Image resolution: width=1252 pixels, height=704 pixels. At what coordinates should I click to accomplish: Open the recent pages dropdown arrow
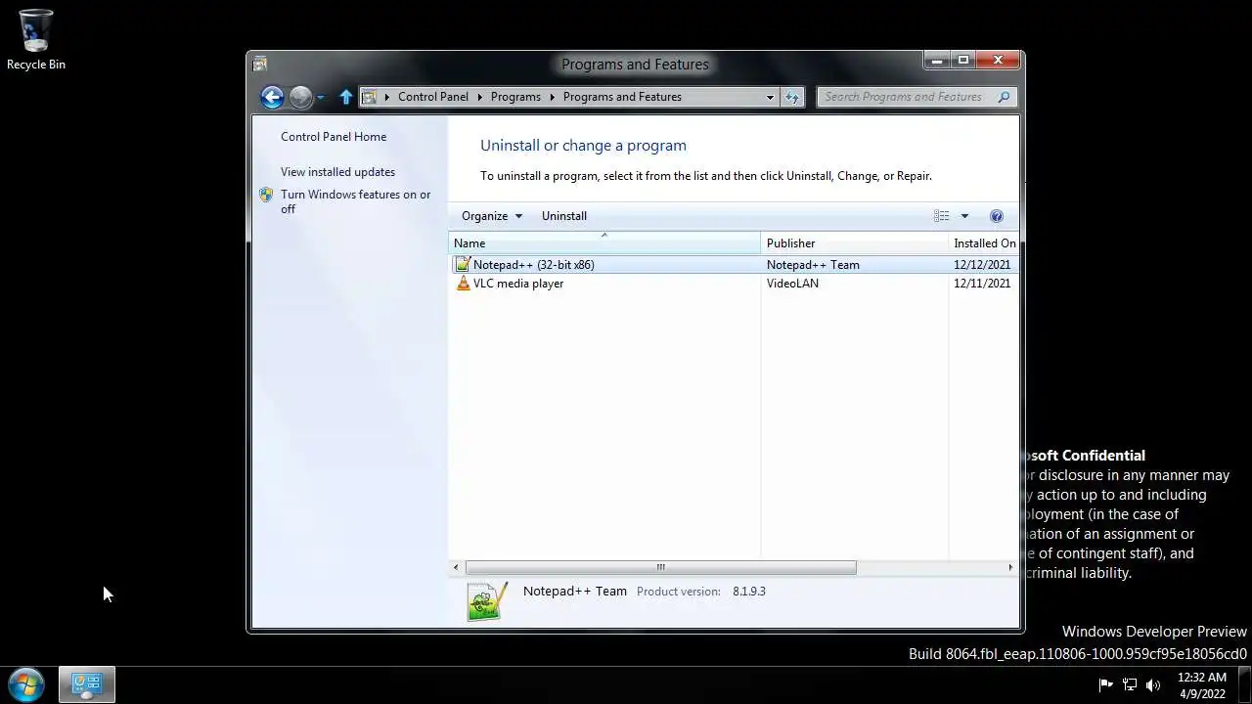click(x=320, y=98)
